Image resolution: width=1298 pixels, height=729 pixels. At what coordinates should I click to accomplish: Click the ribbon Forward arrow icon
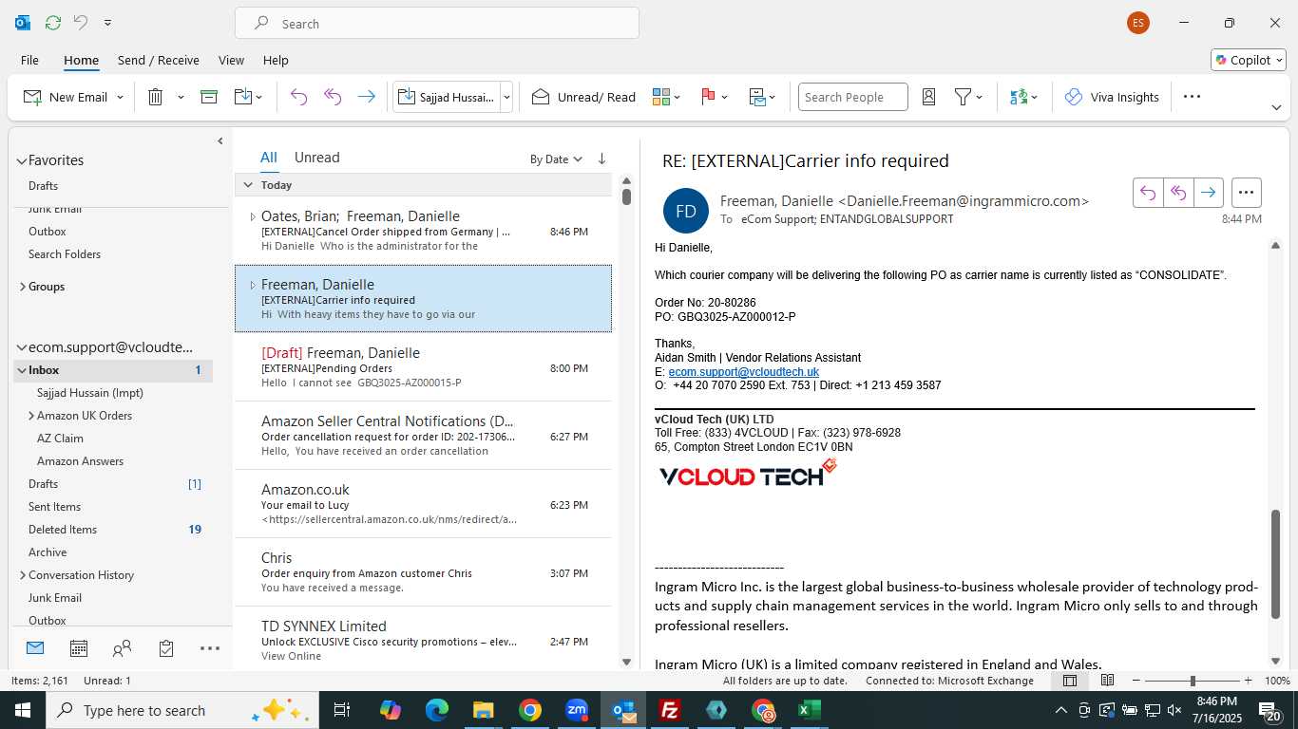[x=366, y=97]
